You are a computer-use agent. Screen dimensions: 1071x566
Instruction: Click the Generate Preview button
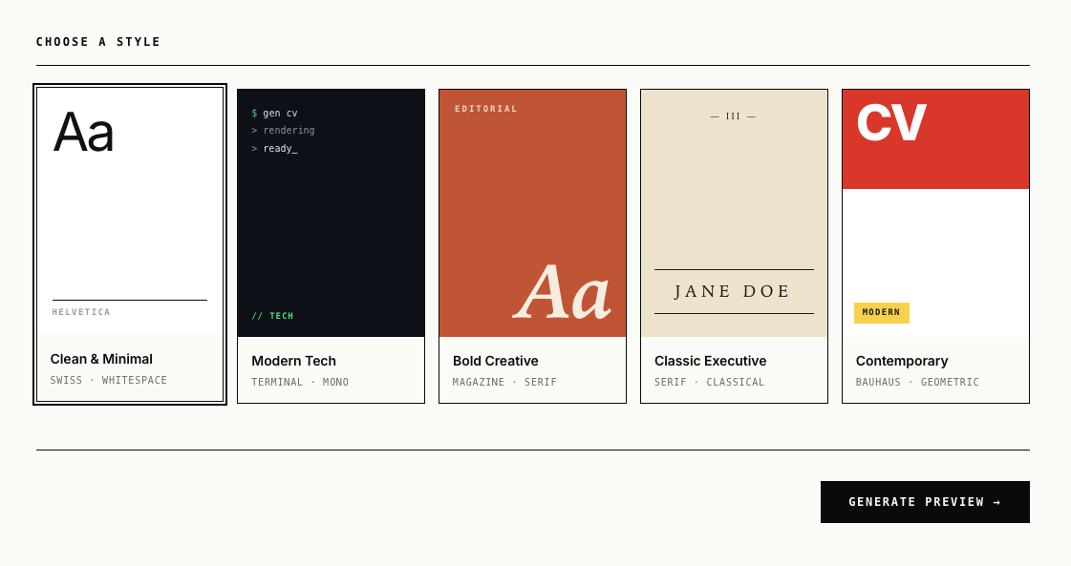pos(925,502)
